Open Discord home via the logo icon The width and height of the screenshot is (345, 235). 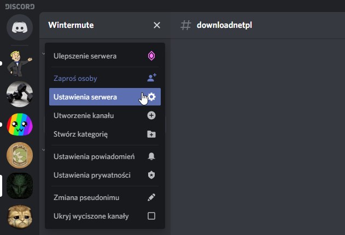pos(20,27)
